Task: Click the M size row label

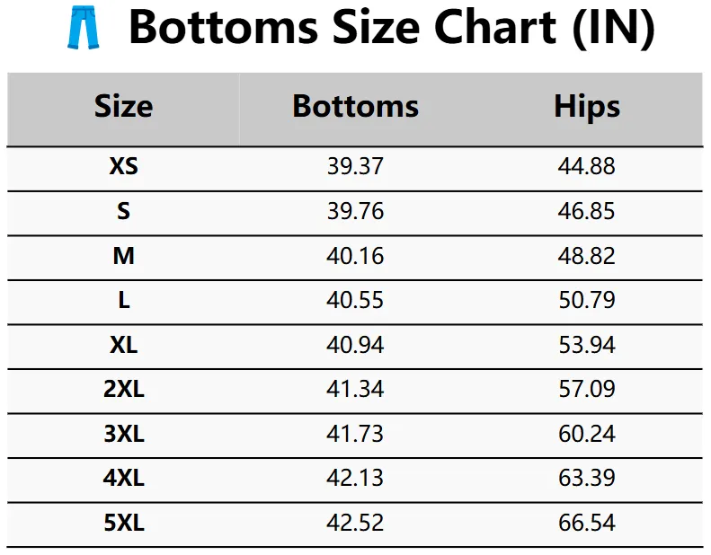Action: click(x=123, y=256)
